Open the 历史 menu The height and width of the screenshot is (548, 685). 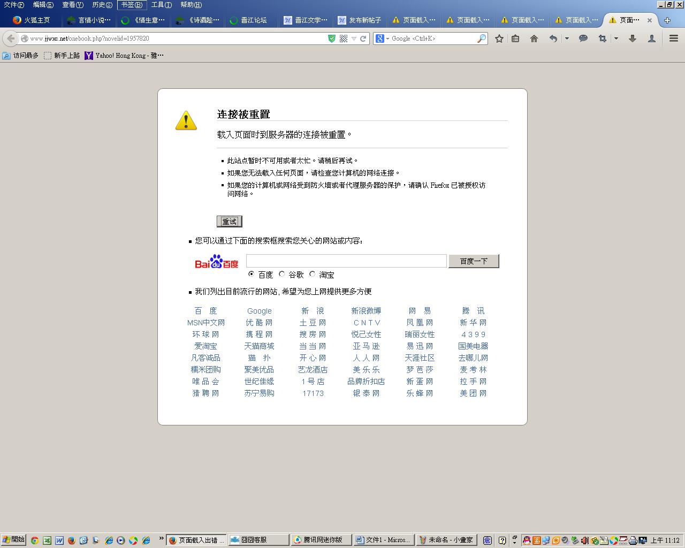(102, 5)
